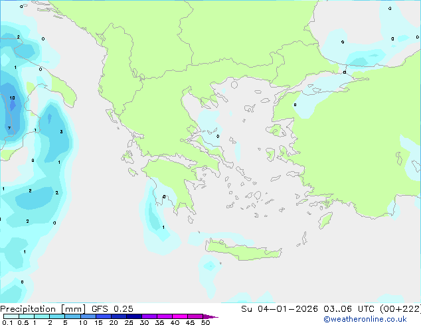
Task: Click the 'Su 04-01-2026' date text
Action: tap(280, 309)
